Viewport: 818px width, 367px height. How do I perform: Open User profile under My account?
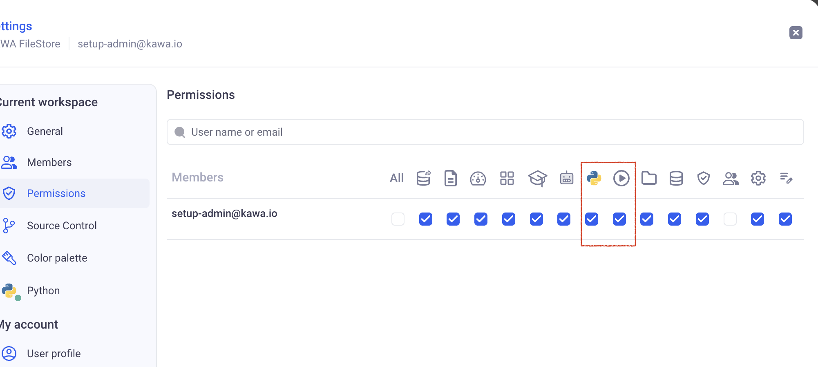[x=54, y=354]
